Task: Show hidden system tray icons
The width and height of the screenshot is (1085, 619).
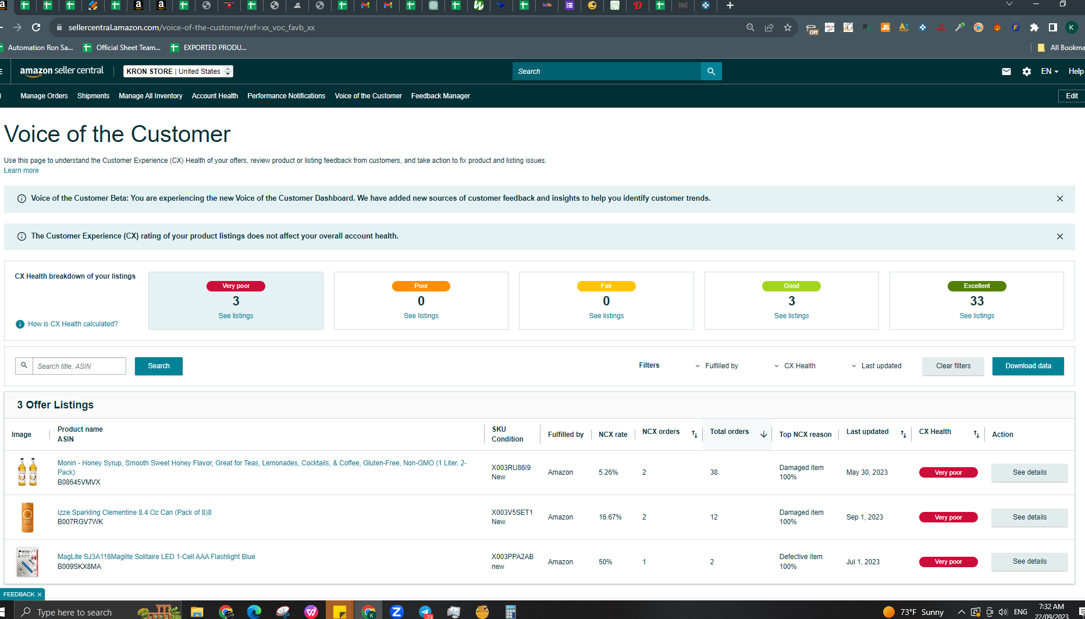Action: pos(961,612)
